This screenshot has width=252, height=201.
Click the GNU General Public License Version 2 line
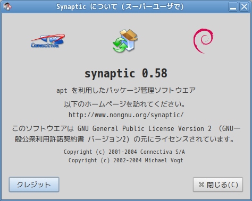(126, 128)
